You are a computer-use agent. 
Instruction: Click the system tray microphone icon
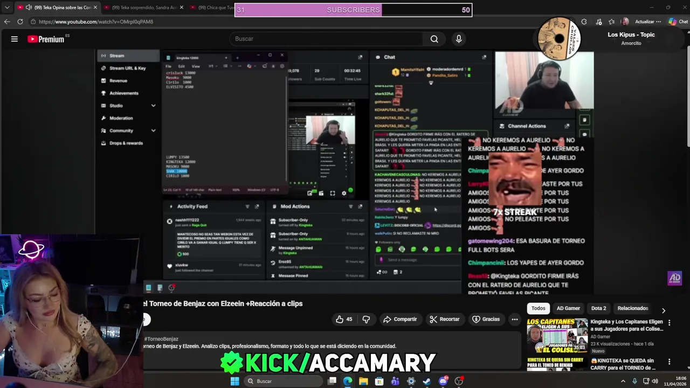pyautogui.click(x=634, y=381)
